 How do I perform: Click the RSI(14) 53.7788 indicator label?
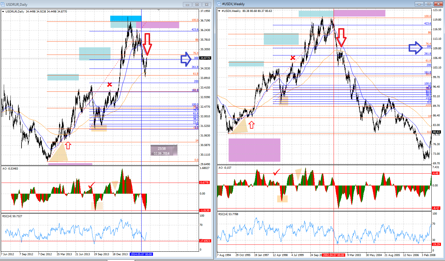point(228,214)
